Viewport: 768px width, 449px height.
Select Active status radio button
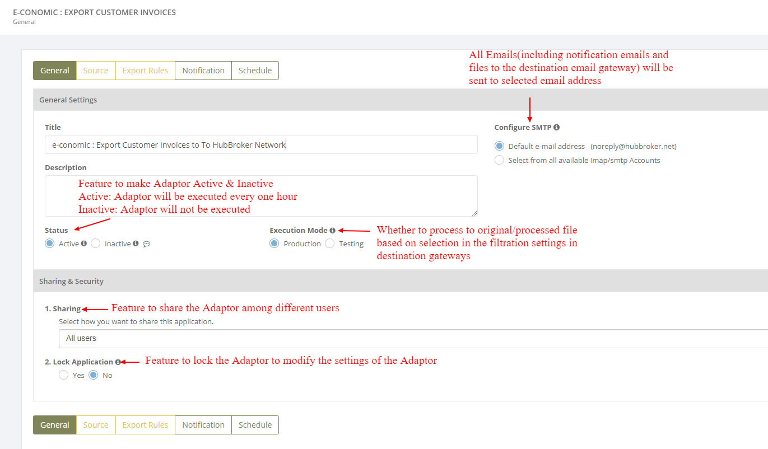(50, 244)
